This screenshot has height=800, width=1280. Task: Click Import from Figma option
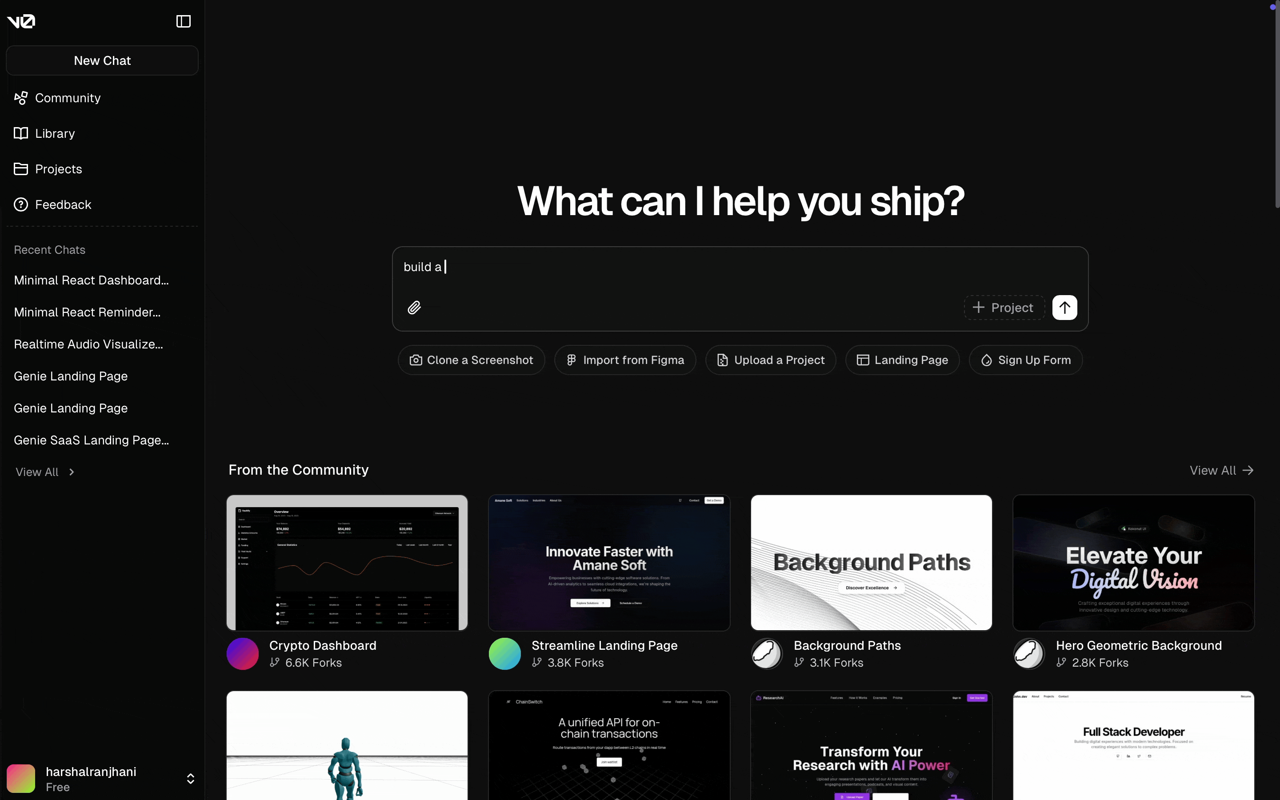coord(625,360)
